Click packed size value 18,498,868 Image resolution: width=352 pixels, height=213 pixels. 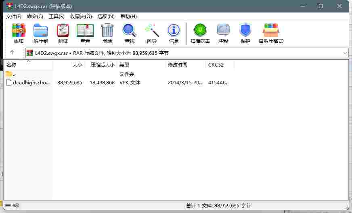(102, 83)
